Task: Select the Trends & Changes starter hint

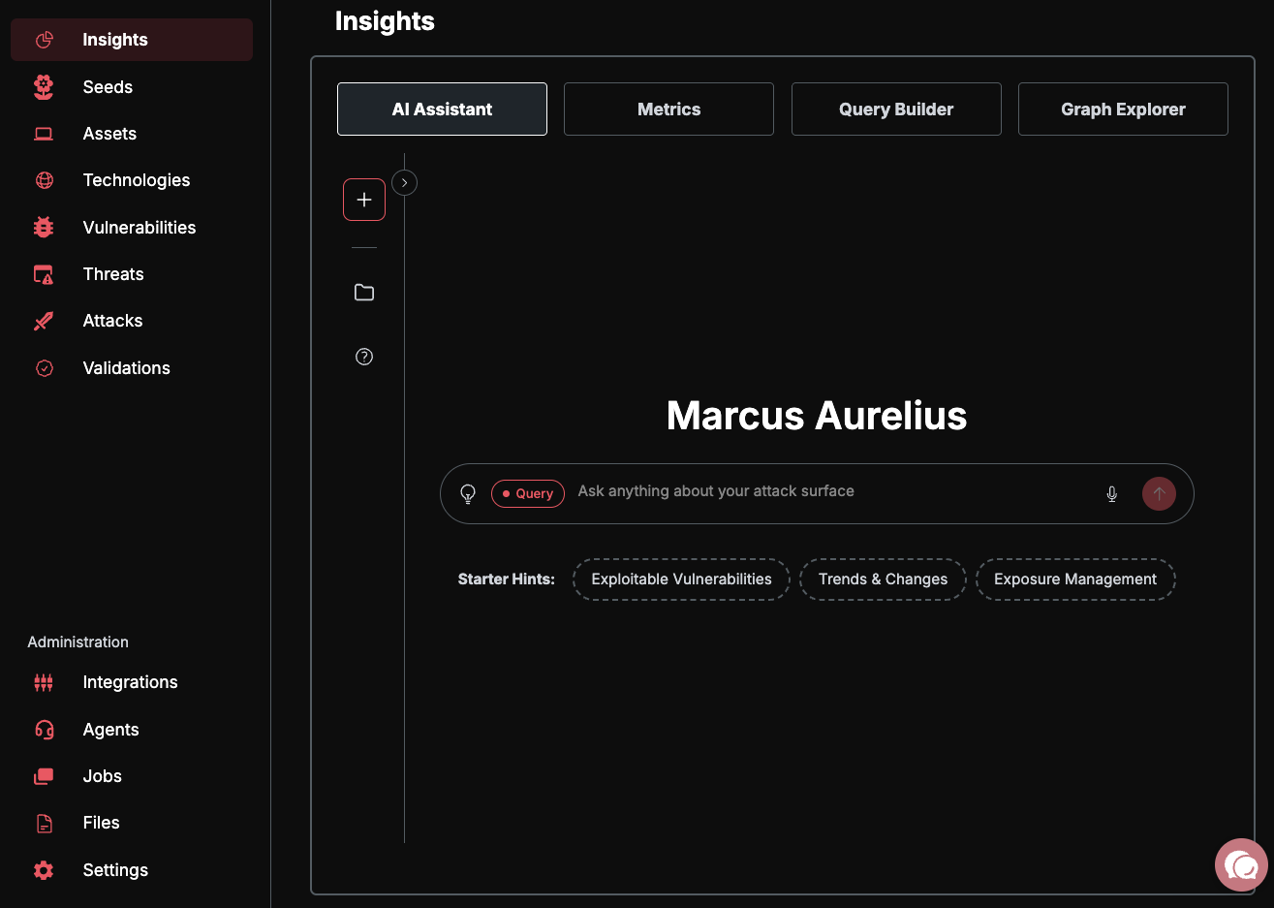Action: point(883,579)
